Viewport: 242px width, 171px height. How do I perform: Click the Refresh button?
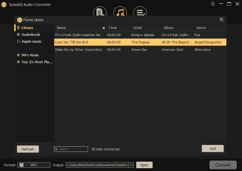(28, 149)
